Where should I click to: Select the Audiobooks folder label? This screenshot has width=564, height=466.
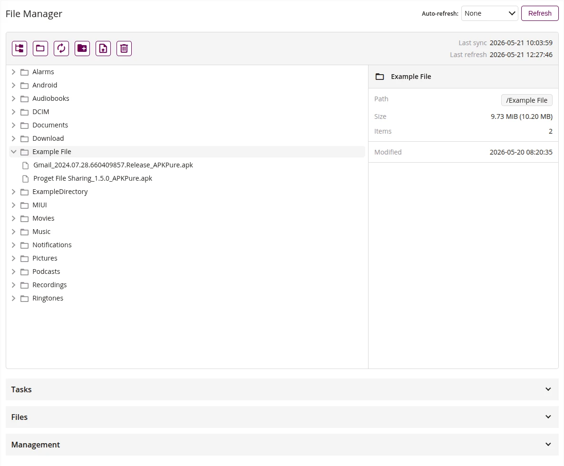51,98
